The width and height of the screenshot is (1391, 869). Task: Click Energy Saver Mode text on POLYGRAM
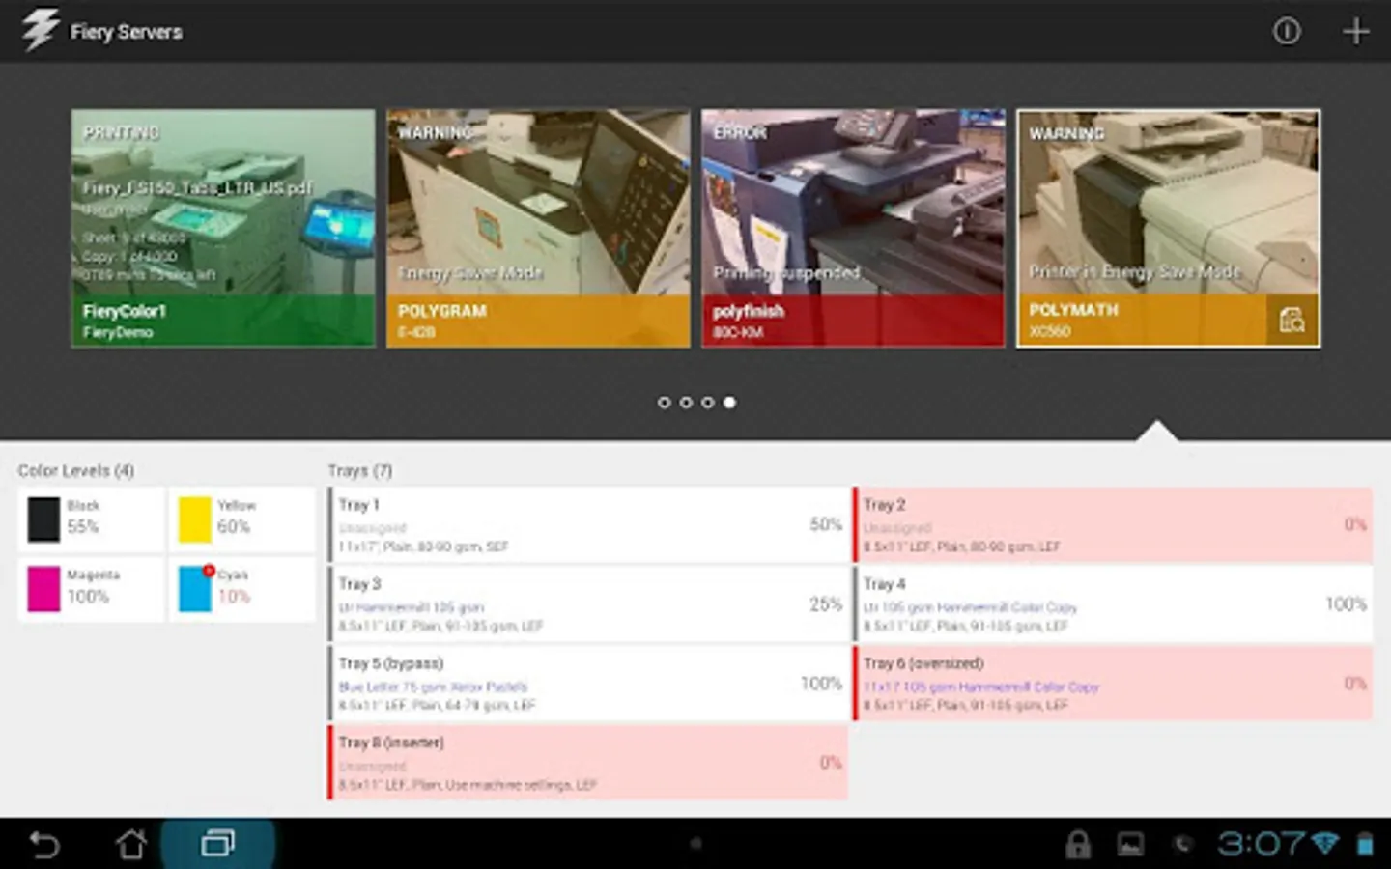pyautogui.click(x=470, y=273)
